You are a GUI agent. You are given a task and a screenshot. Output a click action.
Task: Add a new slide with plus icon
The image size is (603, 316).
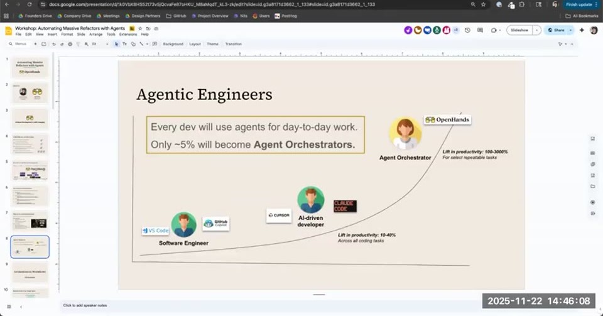tap(35, 44)
